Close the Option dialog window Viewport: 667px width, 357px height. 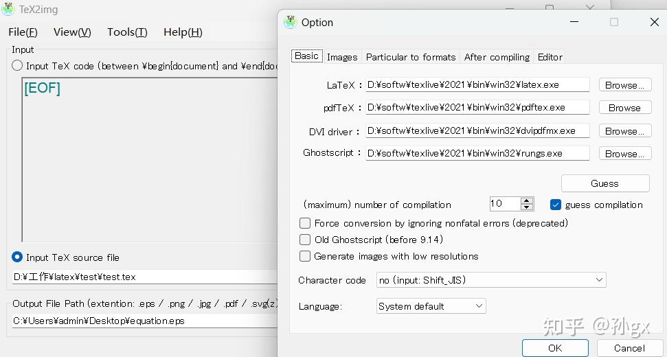[654, 22]
